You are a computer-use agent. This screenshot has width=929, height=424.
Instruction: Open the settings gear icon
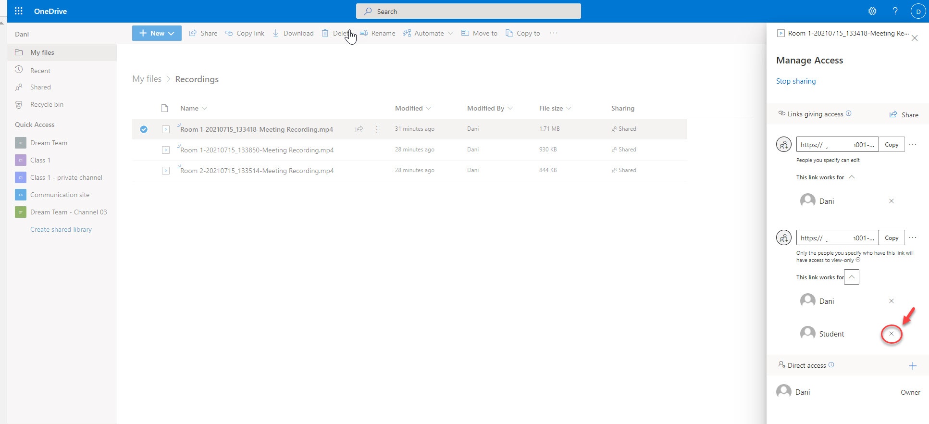(x=872, y=11)
